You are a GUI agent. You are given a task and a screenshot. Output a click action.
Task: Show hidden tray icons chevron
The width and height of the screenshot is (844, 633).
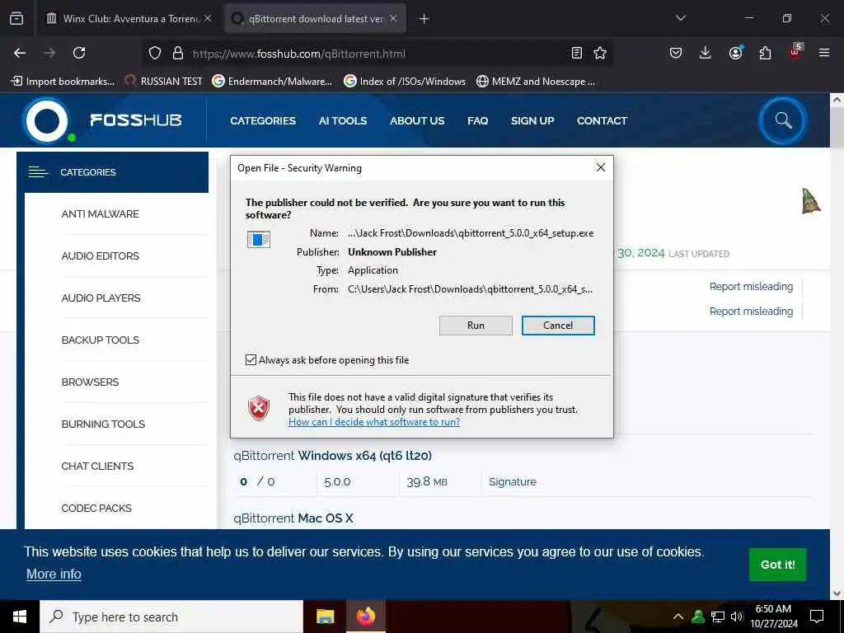click(678, 617)
